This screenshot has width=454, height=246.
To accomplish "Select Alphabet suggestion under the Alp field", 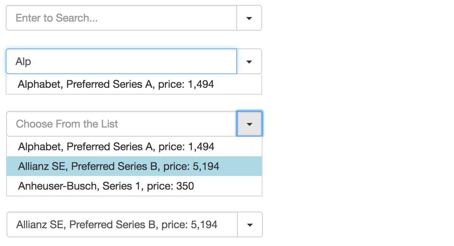I will pyautogui.click(x=134, y=84).
